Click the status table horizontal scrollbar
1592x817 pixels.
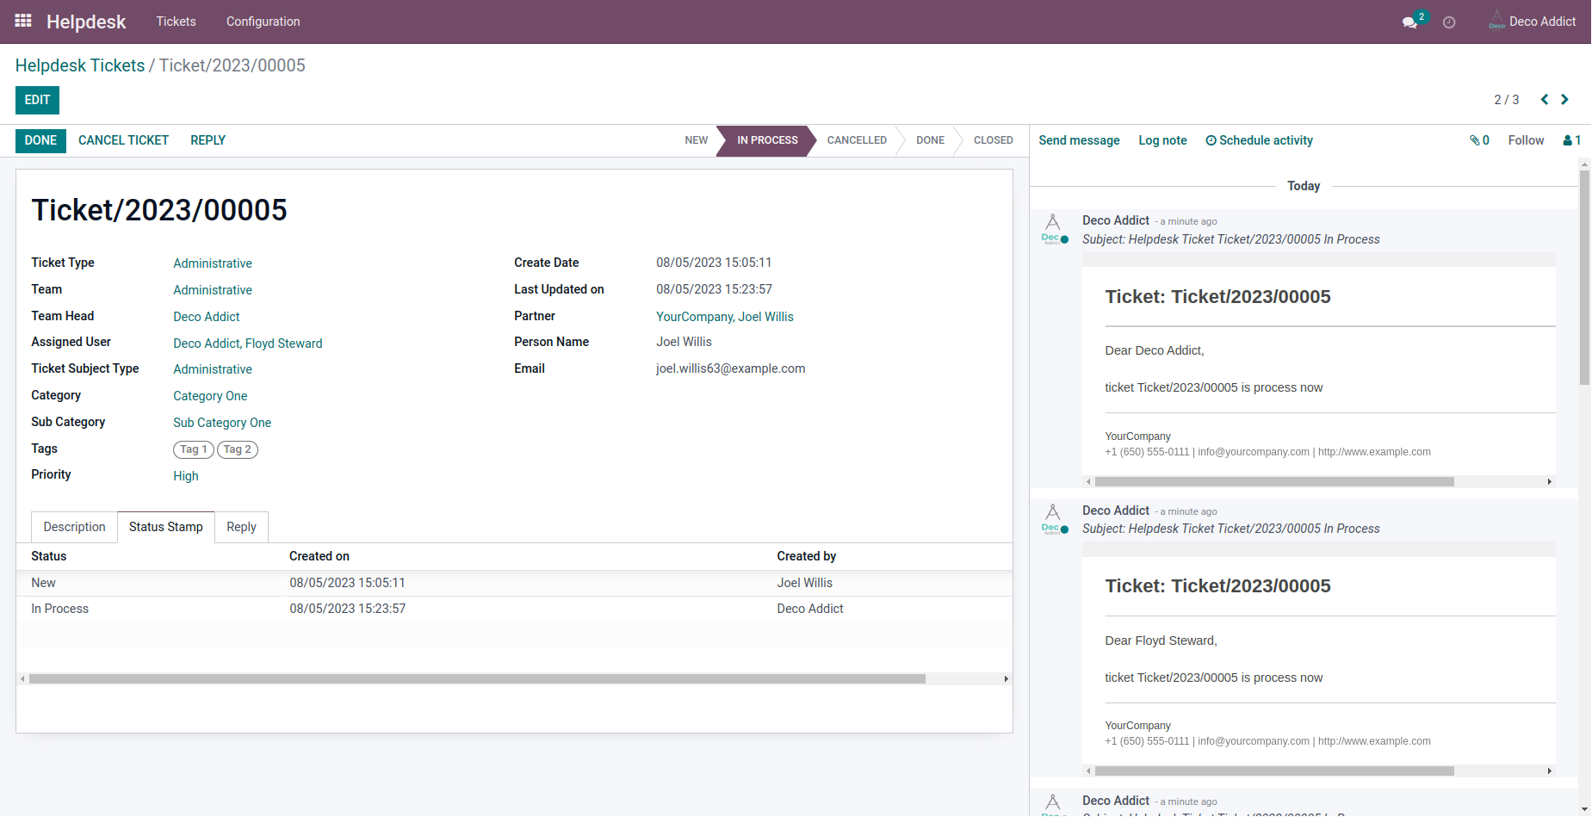pos(477,679)
